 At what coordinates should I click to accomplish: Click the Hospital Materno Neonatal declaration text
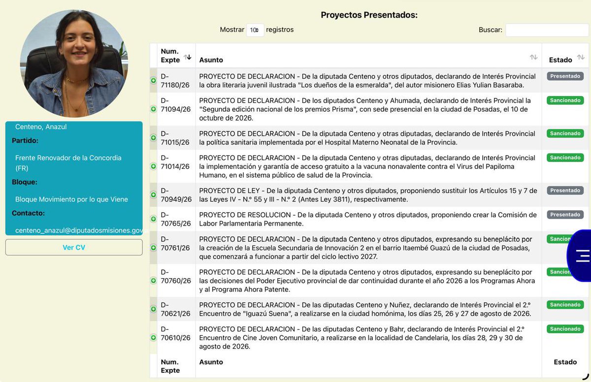tap(367, 138)
